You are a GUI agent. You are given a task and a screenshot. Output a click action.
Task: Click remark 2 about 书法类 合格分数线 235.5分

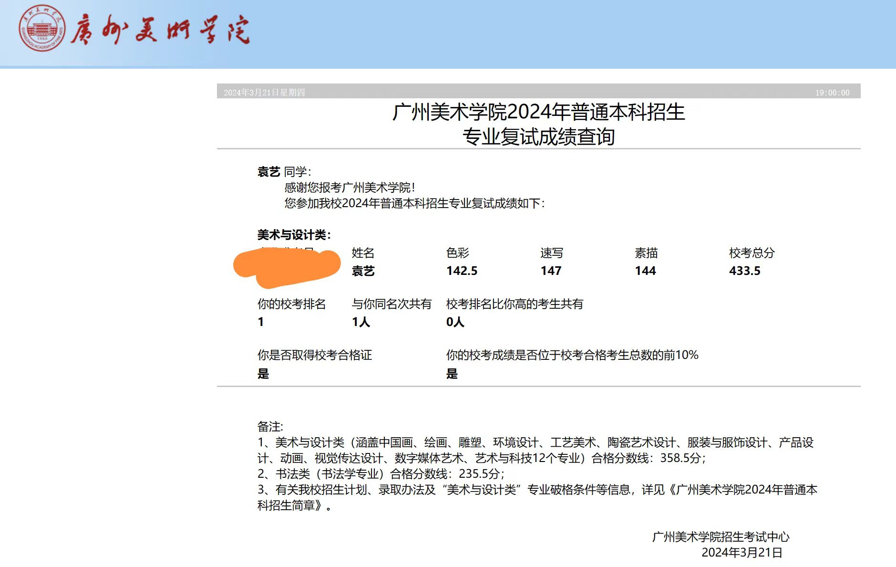click(x=381, y=474)
